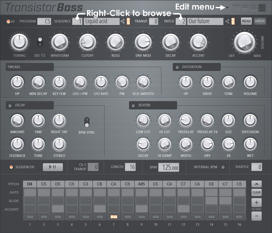Image resolution: width=272 pixels, height=233 pixels.
Task: Toggle the AF indicator light
Action: [8, 21]
